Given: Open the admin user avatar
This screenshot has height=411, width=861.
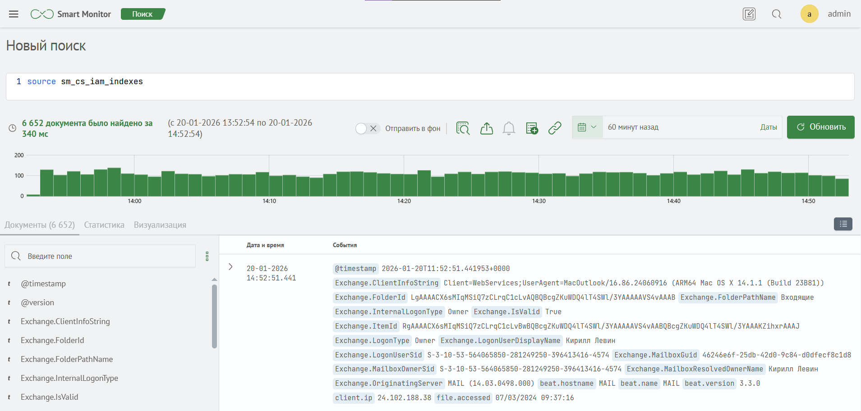Looking at the screenshot, I should click(x=810, y=14).
